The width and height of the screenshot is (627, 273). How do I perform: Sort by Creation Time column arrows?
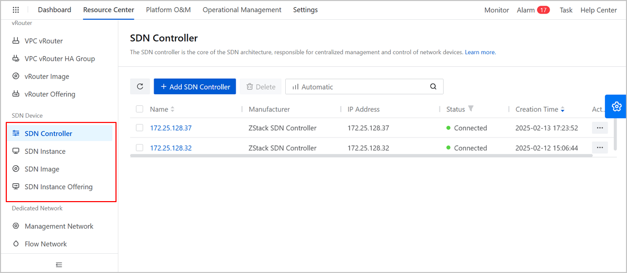point(563,109)
